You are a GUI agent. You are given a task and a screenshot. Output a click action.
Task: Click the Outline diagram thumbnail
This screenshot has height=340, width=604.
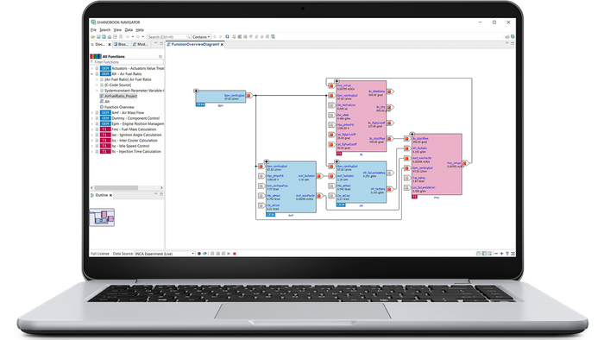[x=102, y=217]
